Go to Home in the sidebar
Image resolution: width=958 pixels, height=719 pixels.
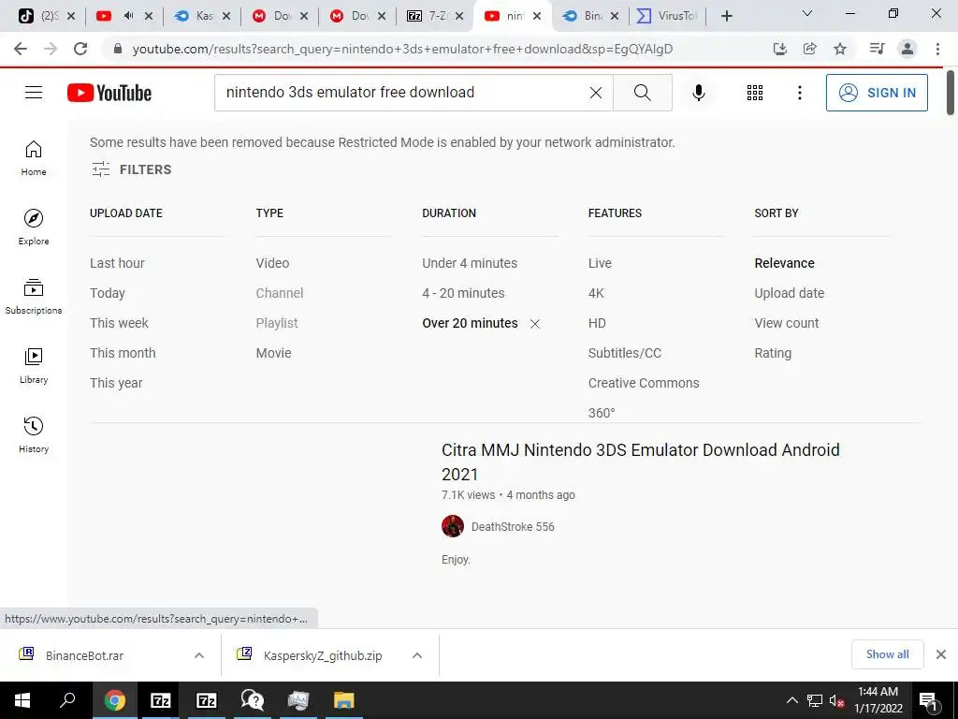point(34,157)
